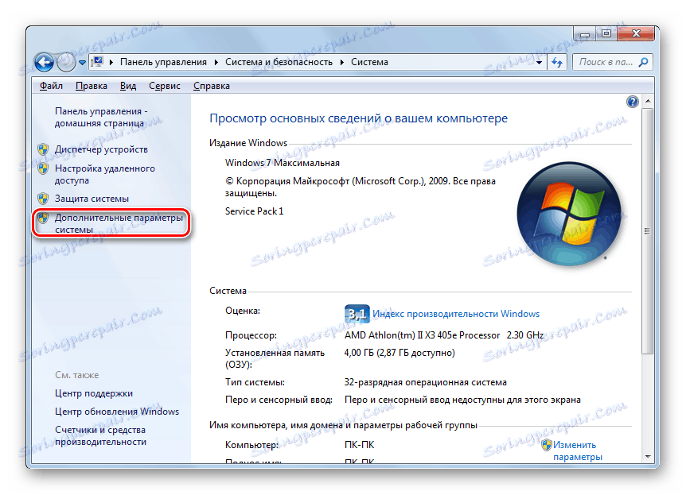686x495 pixels.
Task: Click 32-разрядная операционная система value
Action: click(425, 382)
